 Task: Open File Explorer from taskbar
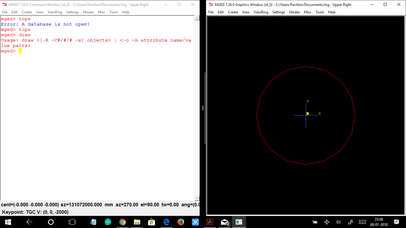coord(137,222)
